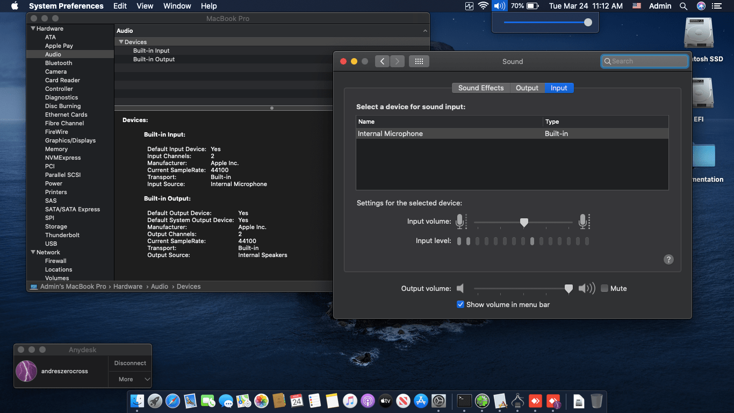This screenshot has height=413, width=734.
Task: Open Spotlight search magnifier in menu bar
Action: click(x=683, y=6)
